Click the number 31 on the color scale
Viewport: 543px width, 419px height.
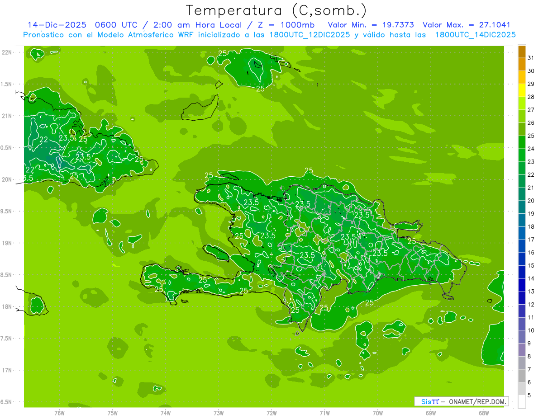[531, 57]
